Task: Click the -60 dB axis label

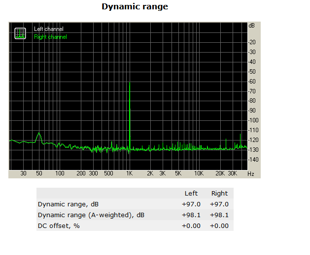Action: [x=252, y=82]
